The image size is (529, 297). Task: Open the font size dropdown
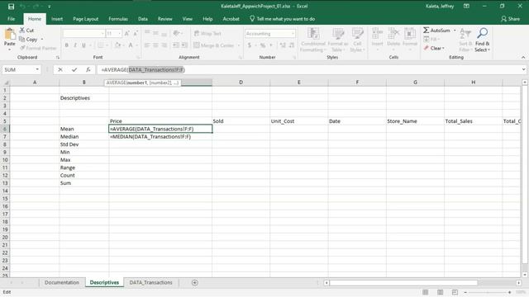click(119, 34)
